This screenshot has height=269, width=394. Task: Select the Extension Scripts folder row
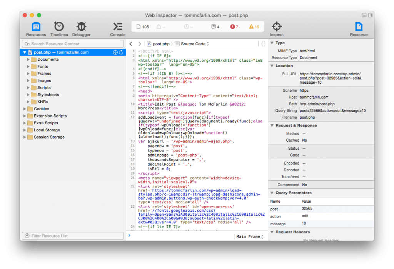(x=73, y=116)
